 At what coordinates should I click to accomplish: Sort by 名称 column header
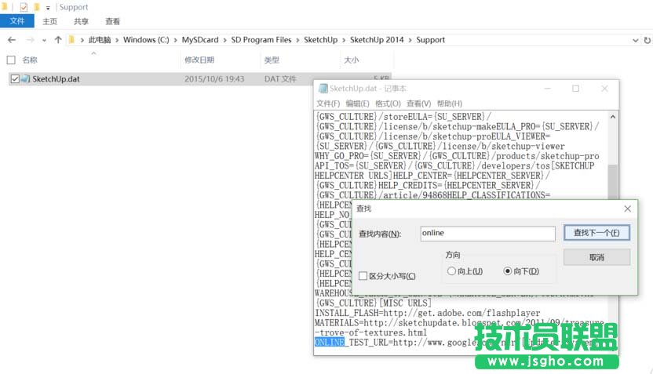coord(30,60)
